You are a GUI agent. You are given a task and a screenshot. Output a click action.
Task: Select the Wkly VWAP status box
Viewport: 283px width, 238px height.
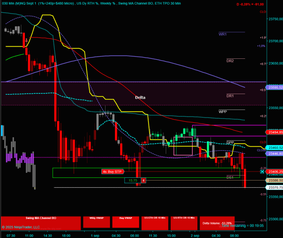(x=96, y=222)
